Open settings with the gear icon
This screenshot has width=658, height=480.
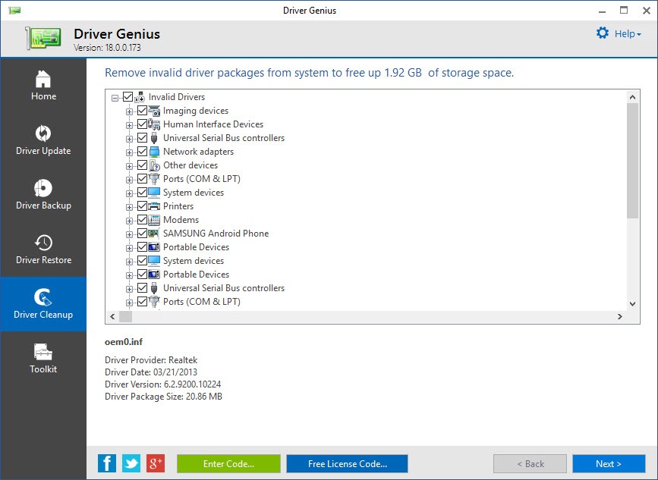click(x=603, y=33)
